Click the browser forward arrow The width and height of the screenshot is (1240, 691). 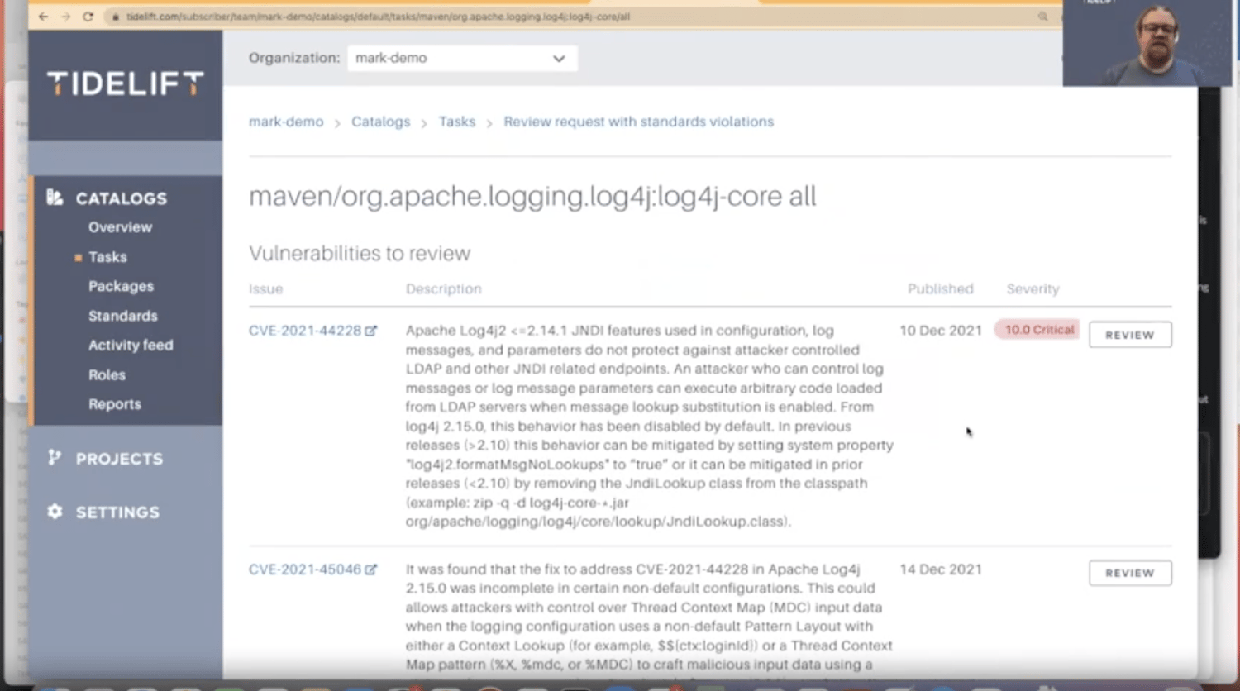(65, 17)
